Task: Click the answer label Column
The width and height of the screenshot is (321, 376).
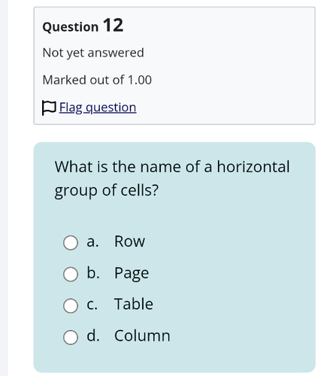Action: 142,335
